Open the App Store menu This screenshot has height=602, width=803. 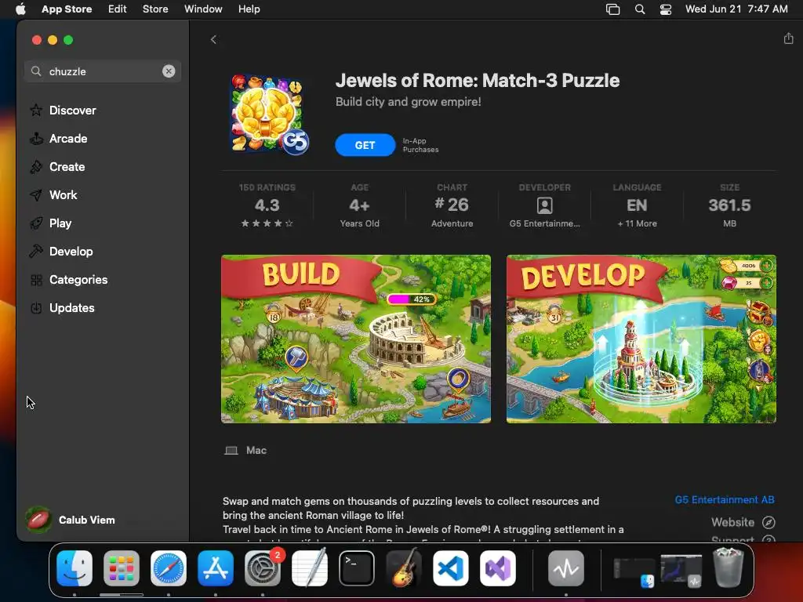coord(67,9)
